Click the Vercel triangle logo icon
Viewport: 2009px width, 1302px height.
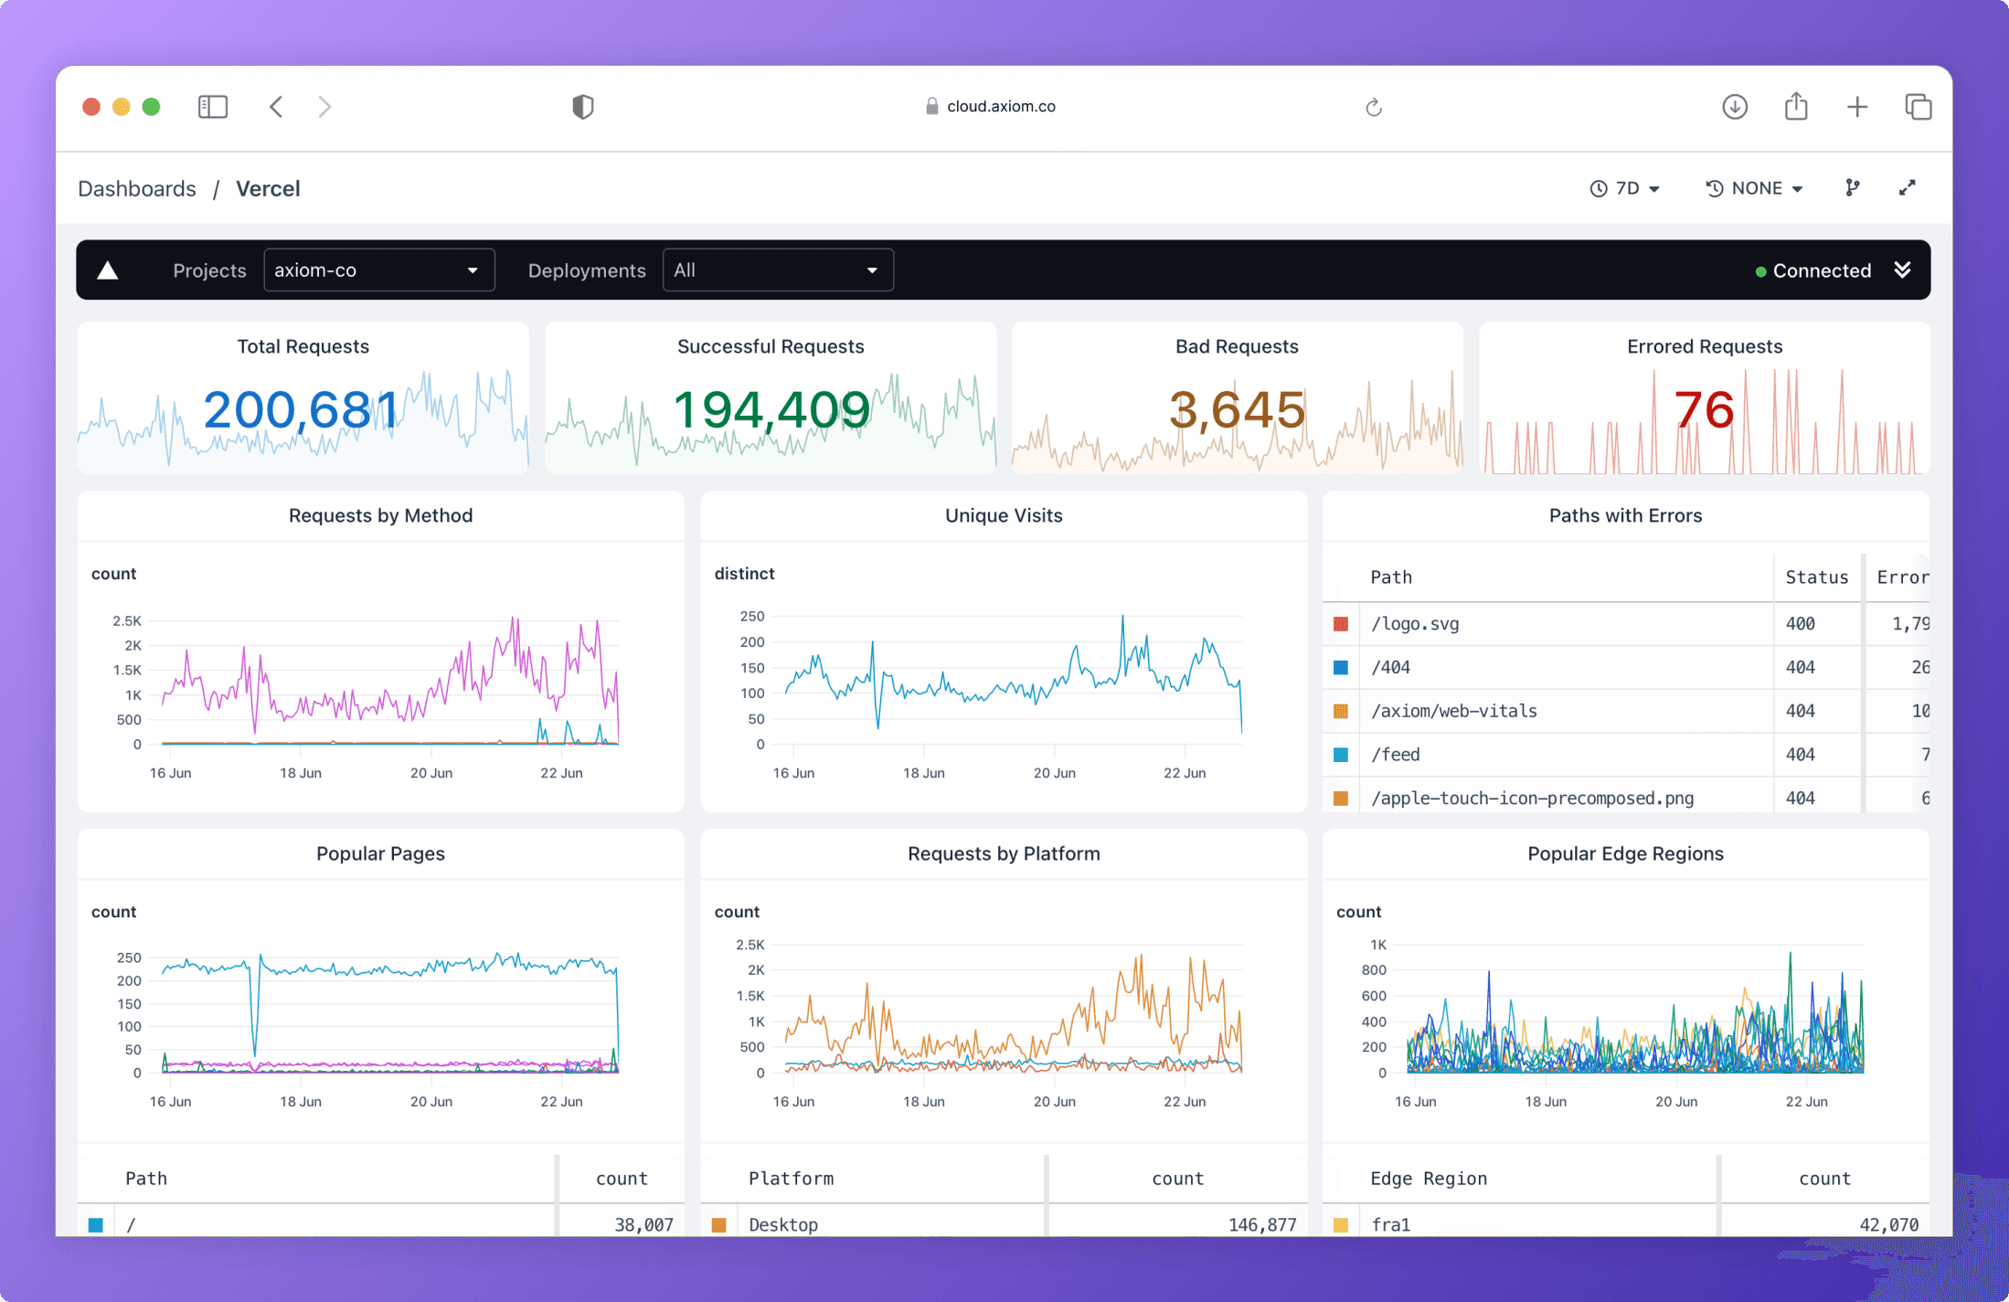pos(108,270)
